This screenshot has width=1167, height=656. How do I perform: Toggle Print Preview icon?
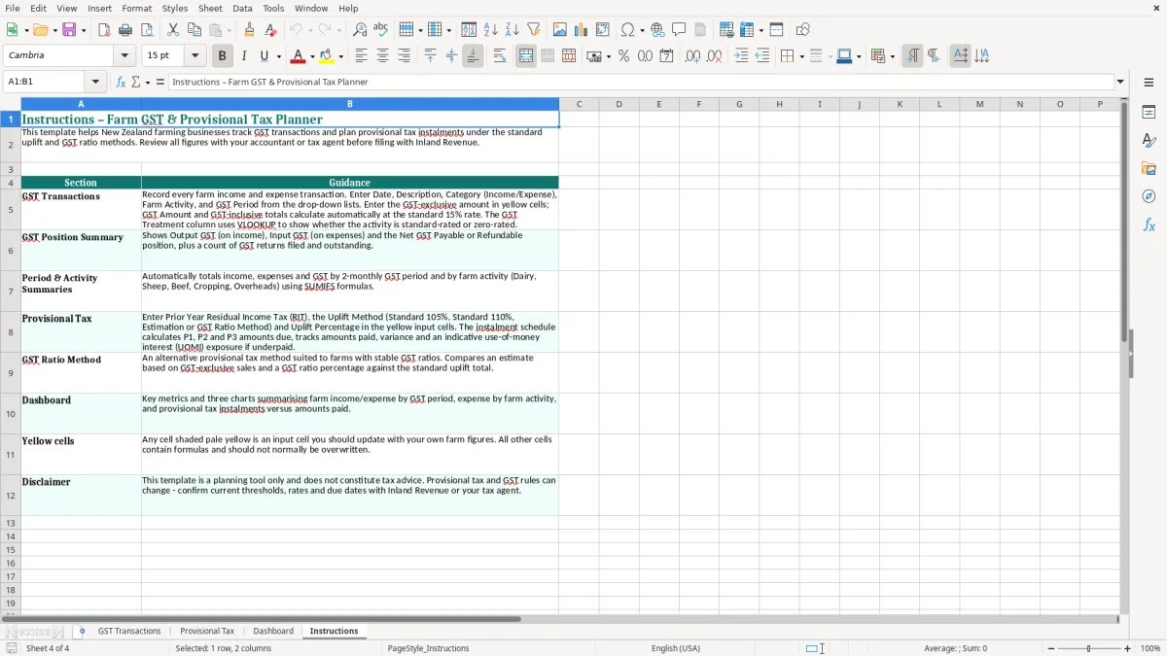point(147,30)
